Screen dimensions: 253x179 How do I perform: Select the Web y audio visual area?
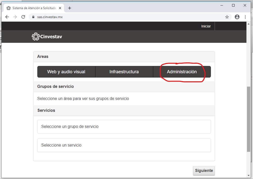tap(66, 72)
